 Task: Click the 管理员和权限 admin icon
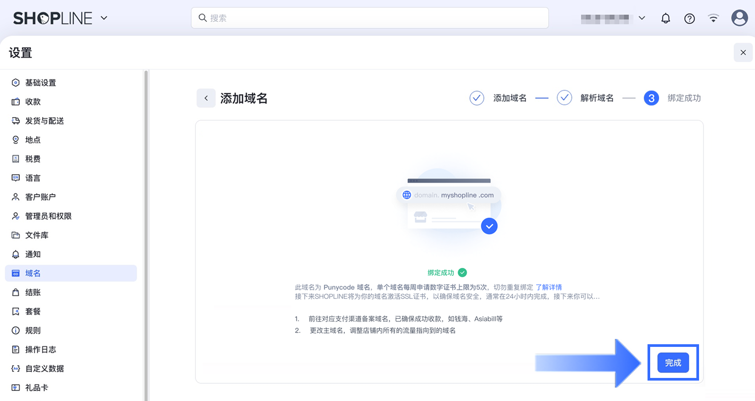16,216
